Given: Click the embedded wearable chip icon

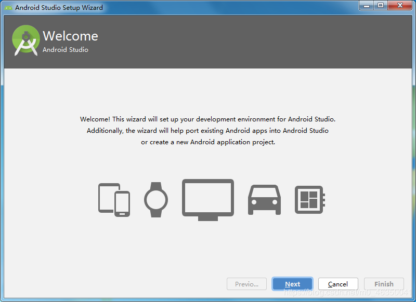Looking at the screenshot, I should 310,199.
